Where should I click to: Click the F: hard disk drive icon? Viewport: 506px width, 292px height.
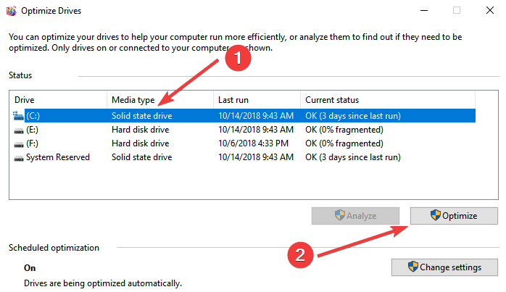pos(19,143)
